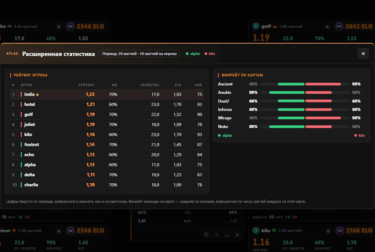Click the kilo legend below the map winrate bars
The height and width of the screenshot is (252, 375).
[360, 135]
